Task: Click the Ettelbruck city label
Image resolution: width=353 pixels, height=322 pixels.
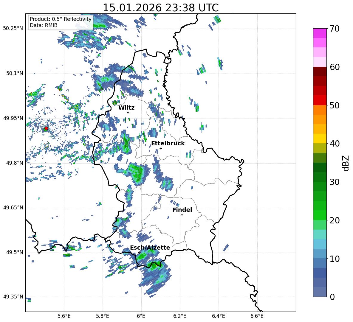Action: click(168, 144)
